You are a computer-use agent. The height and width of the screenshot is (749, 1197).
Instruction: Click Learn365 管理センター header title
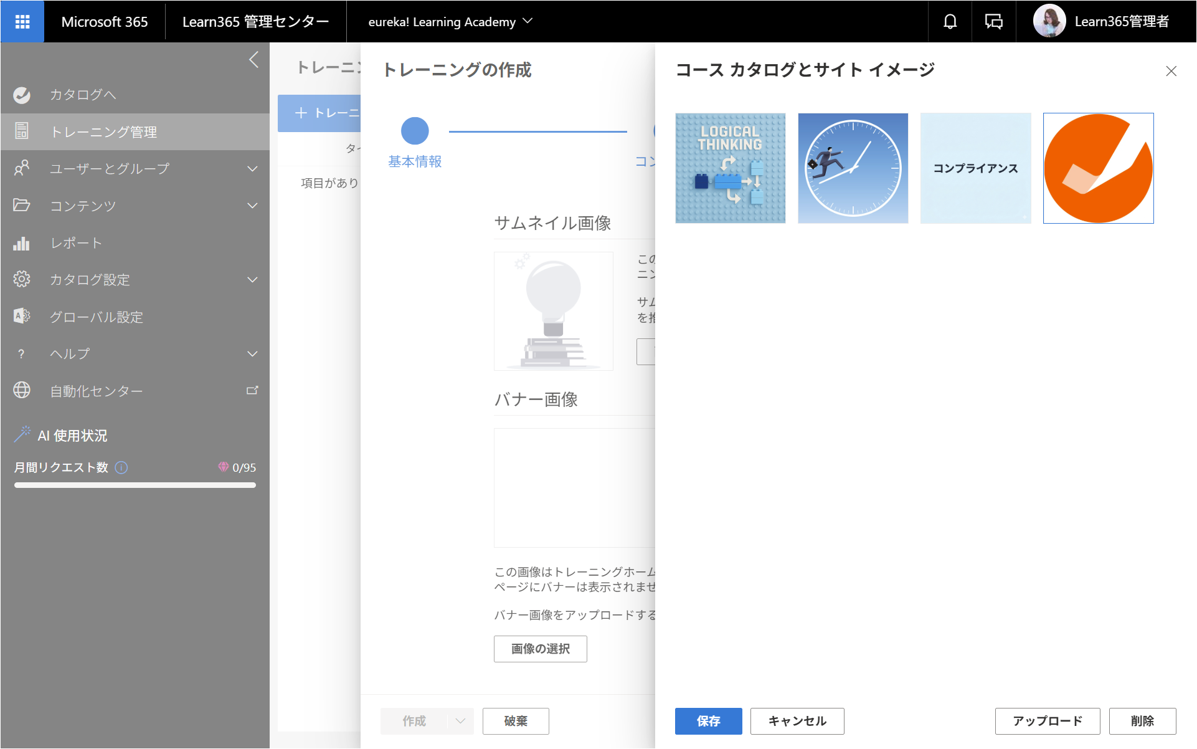(255, 22)
